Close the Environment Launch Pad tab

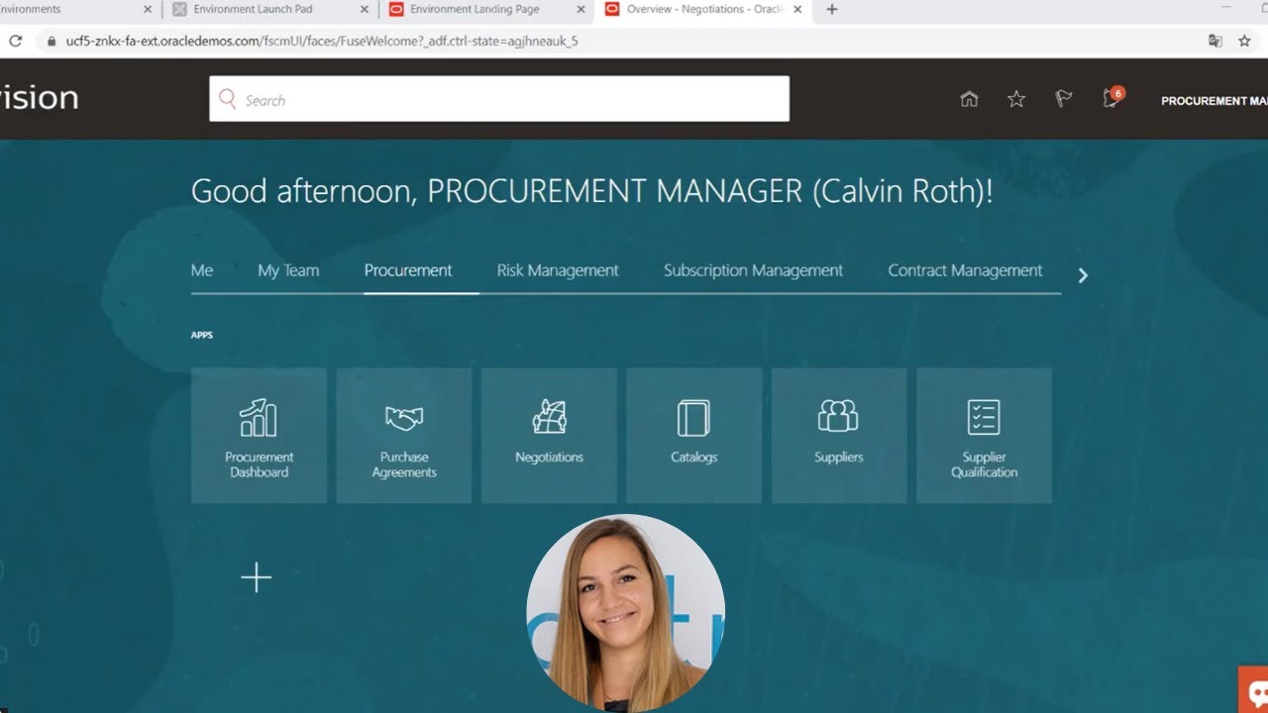(365, 10)
